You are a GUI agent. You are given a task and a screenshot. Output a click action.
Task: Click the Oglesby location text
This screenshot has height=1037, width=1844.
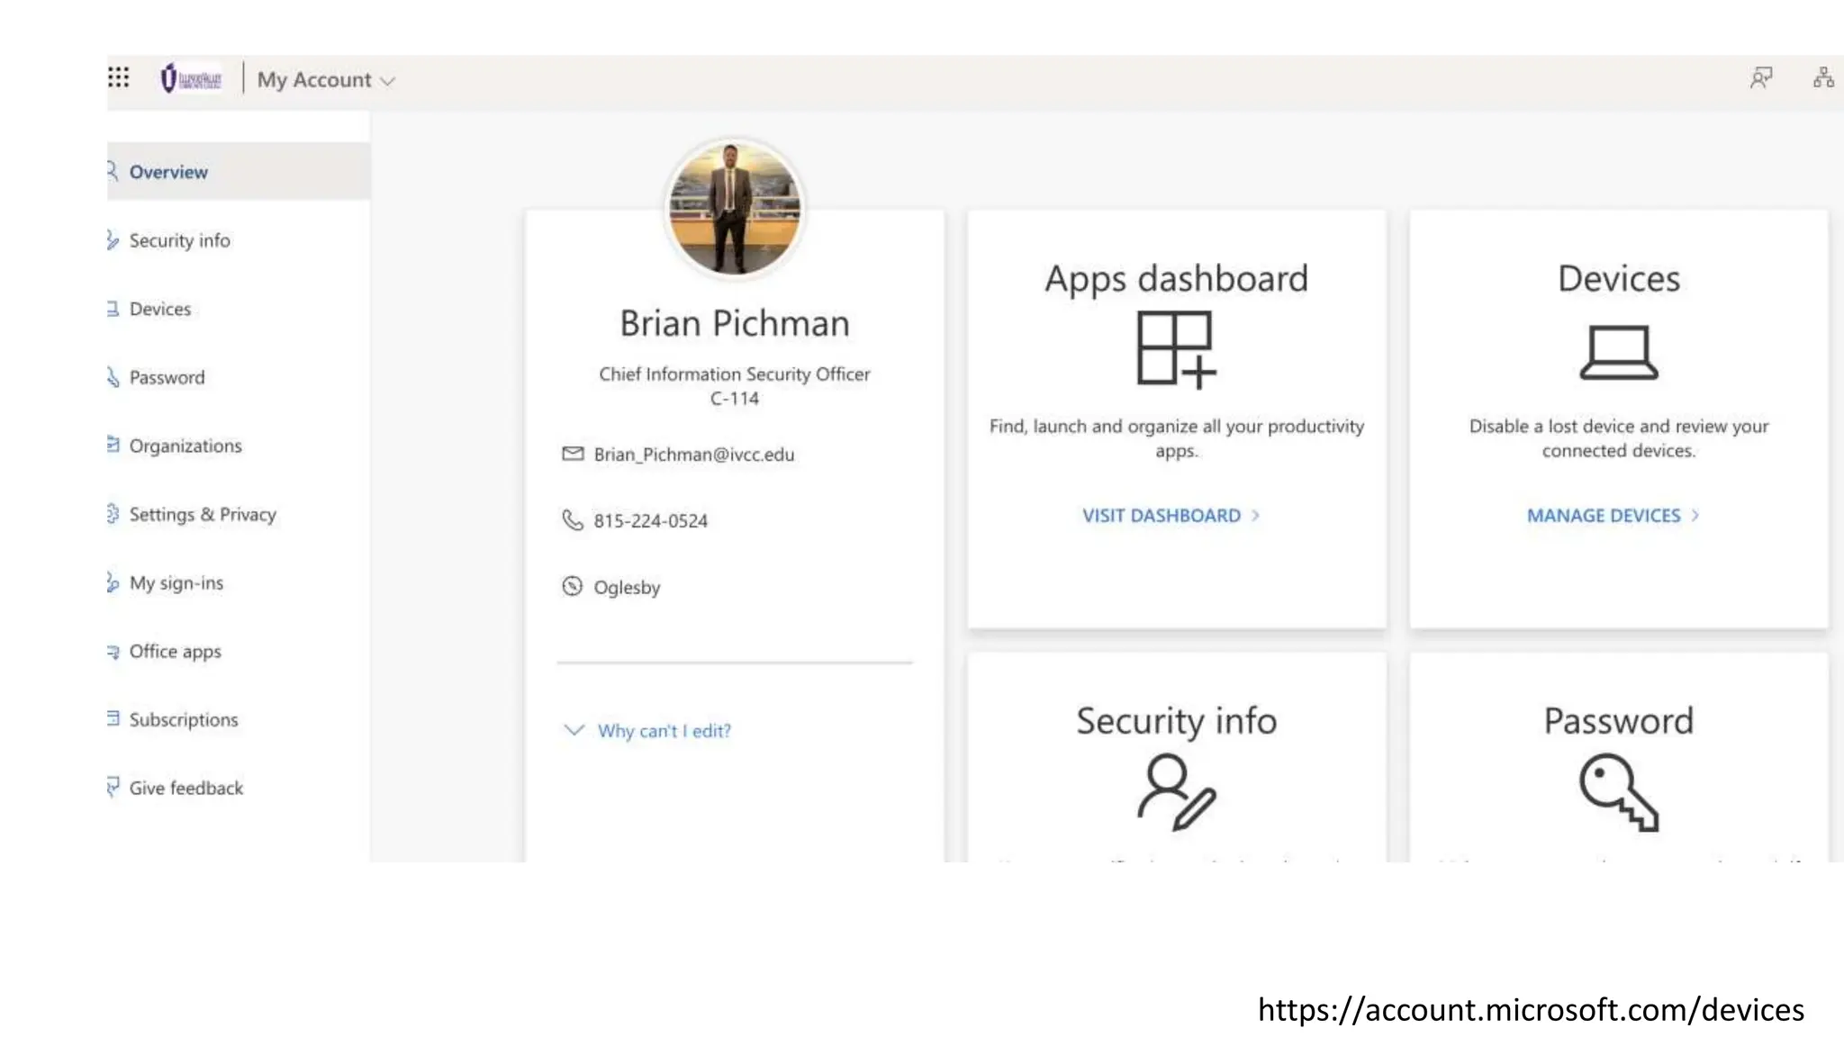[627, 588]
